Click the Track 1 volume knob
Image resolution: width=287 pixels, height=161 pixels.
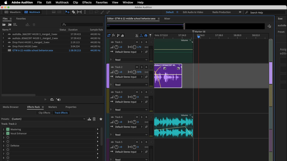[116, 47]
